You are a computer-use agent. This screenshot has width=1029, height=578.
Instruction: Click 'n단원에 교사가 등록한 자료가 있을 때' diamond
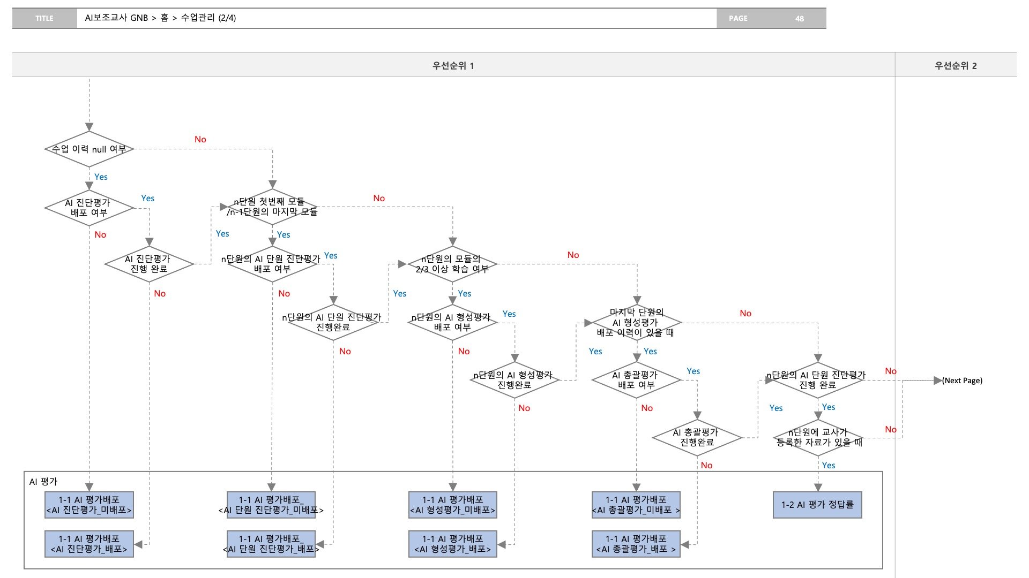818,438
